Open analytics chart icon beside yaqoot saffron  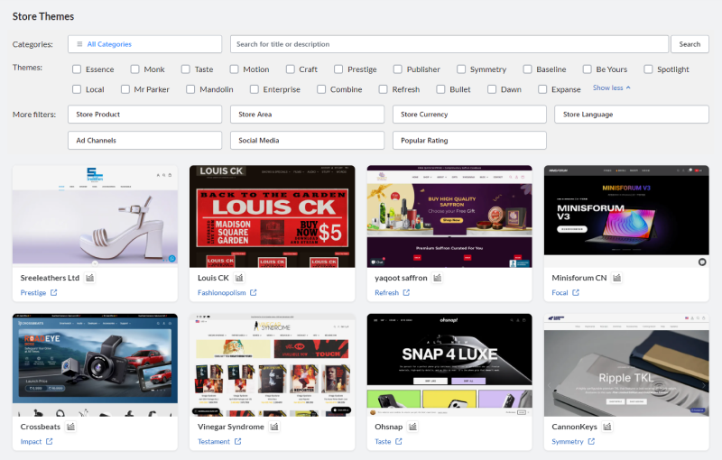(438, 278)
